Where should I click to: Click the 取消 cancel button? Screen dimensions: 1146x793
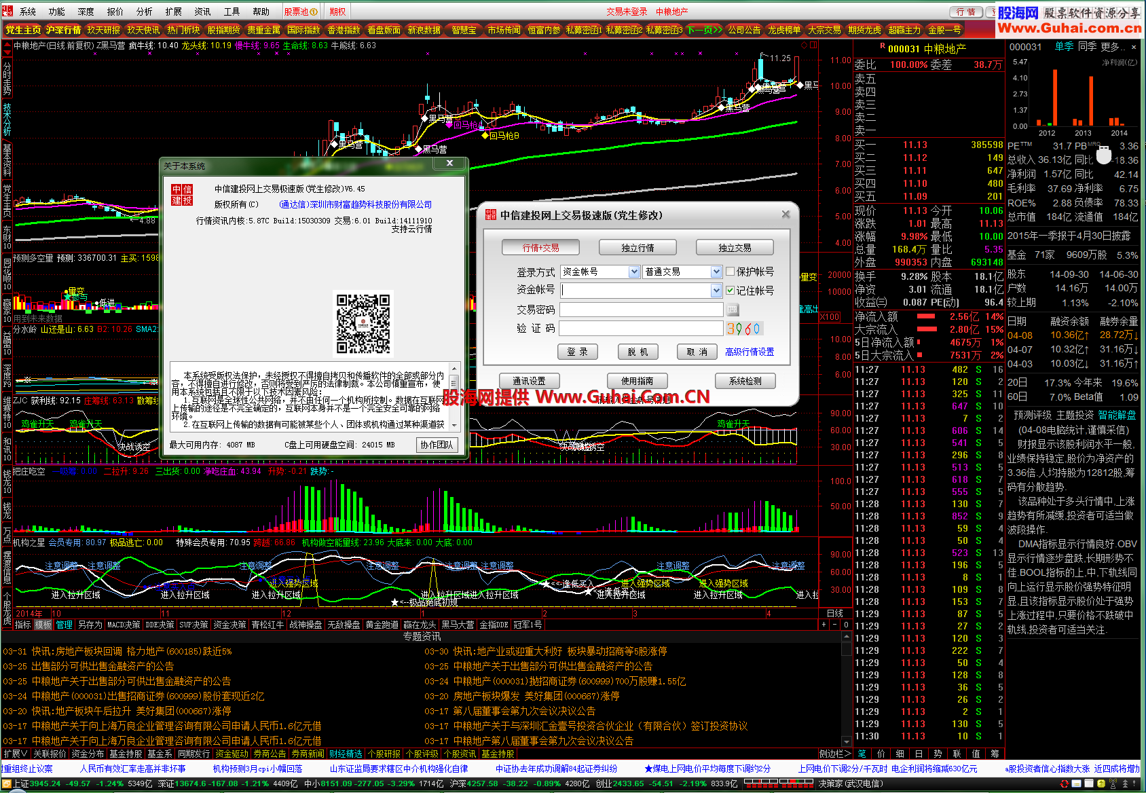(697, 352)
